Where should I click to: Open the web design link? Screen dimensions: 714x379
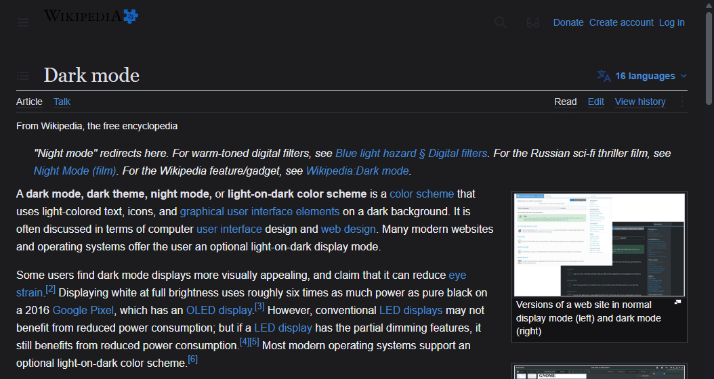348,229
